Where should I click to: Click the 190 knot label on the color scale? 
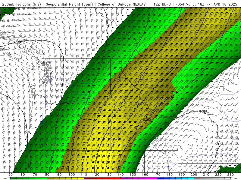tap(182, 175)
